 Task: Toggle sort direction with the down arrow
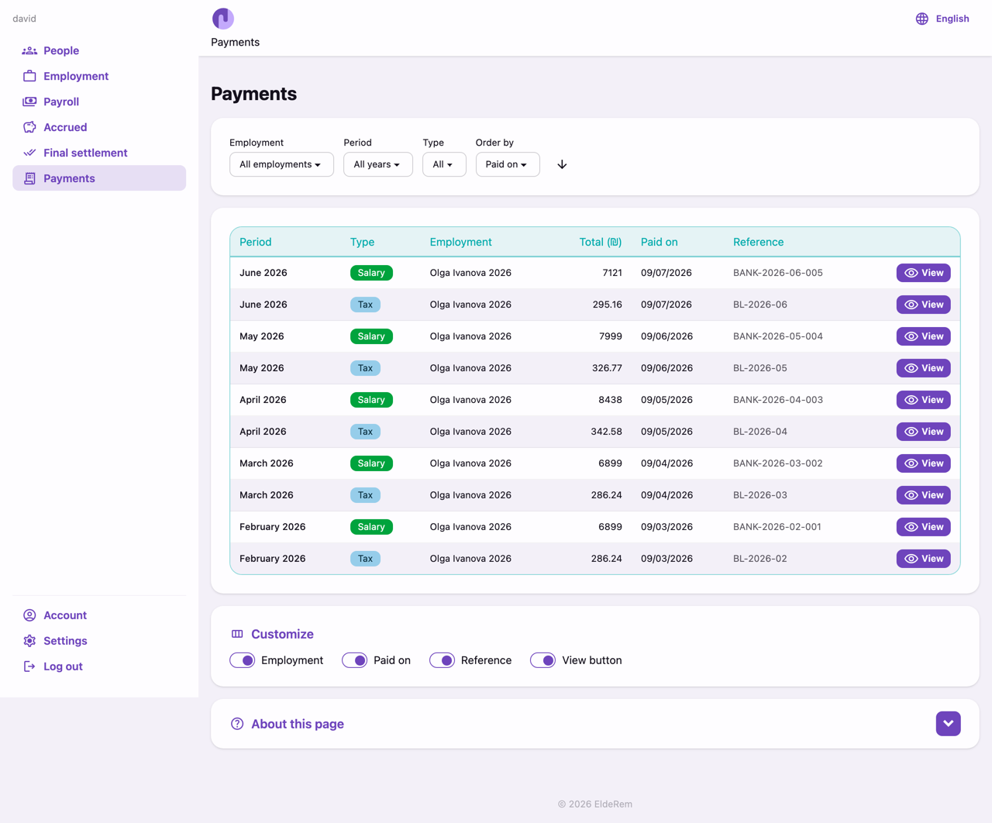(562, 164)
